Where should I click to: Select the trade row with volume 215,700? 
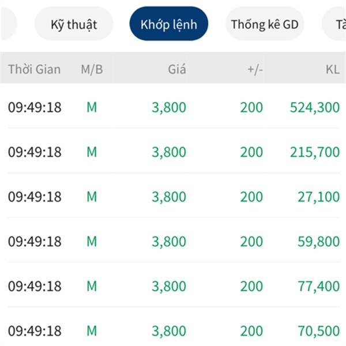click(x=174, y=152)
